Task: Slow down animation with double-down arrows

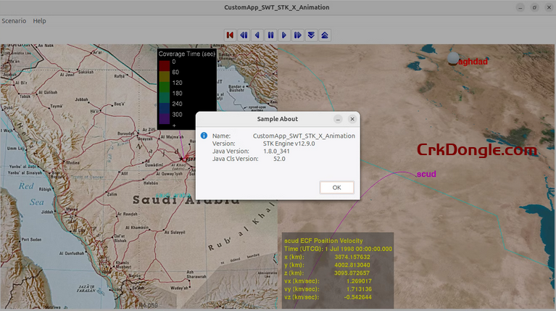Action: point(311,34)
